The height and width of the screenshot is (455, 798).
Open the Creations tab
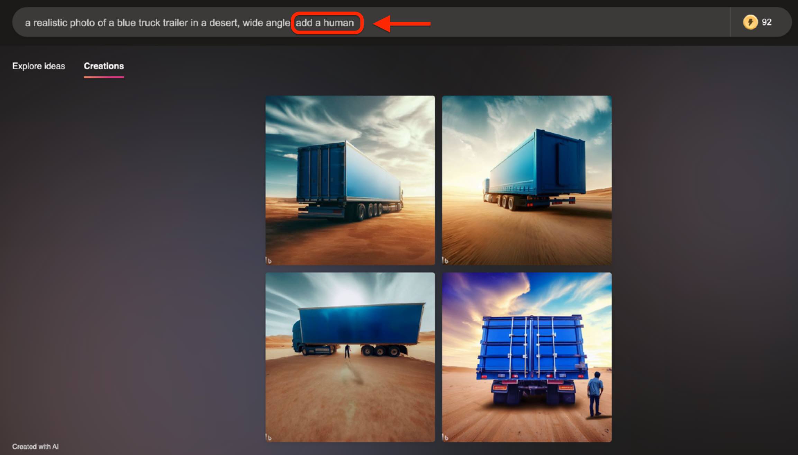coord(103,66)
